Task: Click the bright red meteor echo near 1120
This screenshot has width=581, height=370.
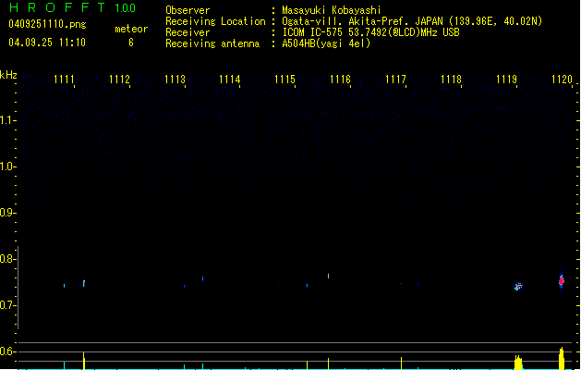Action: coord(562,280)
